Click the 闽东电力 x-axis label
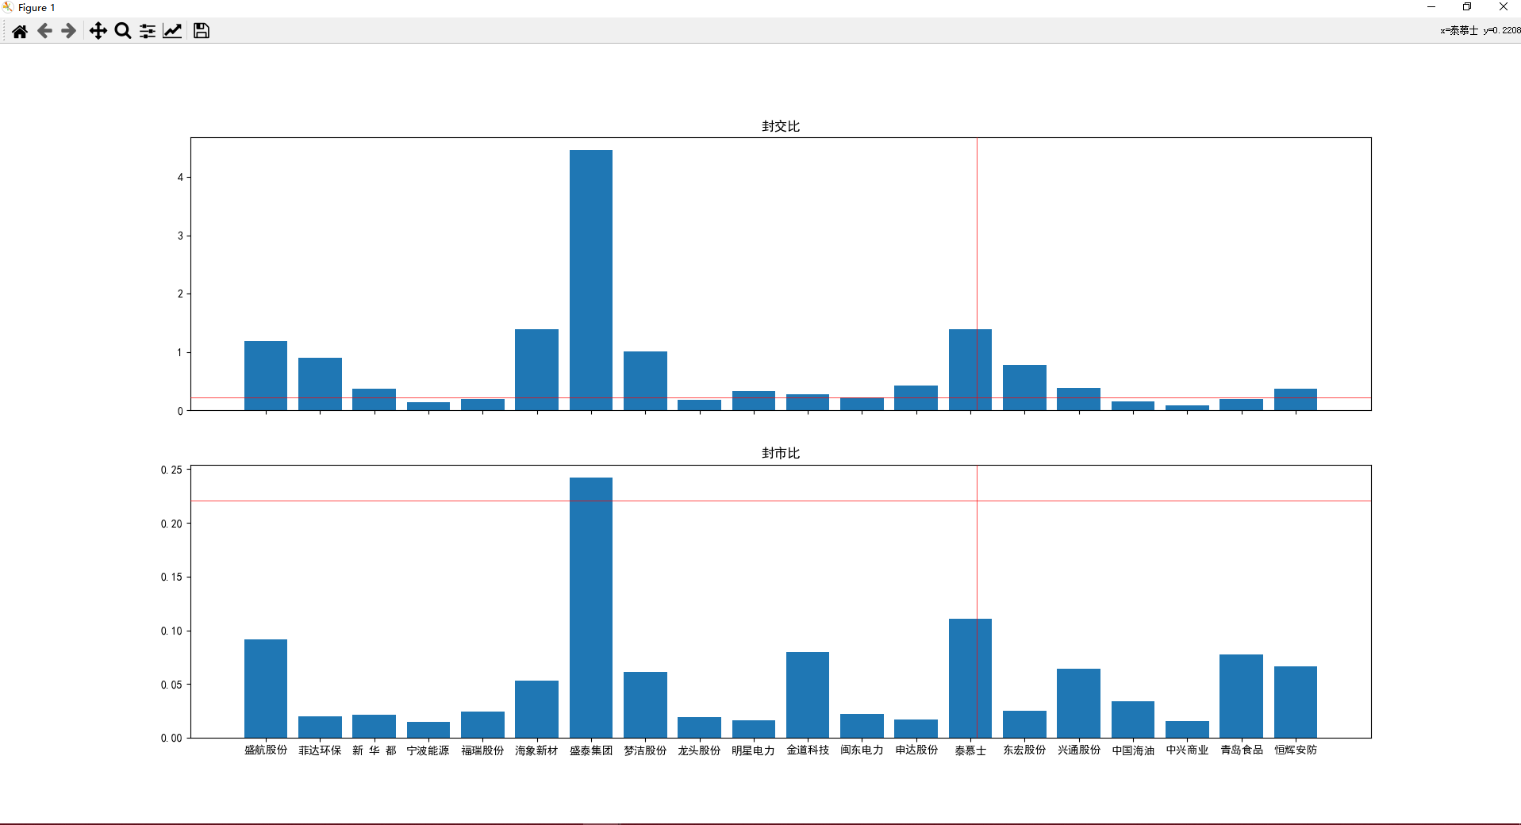1521x825 pixels. click(862, 750)
